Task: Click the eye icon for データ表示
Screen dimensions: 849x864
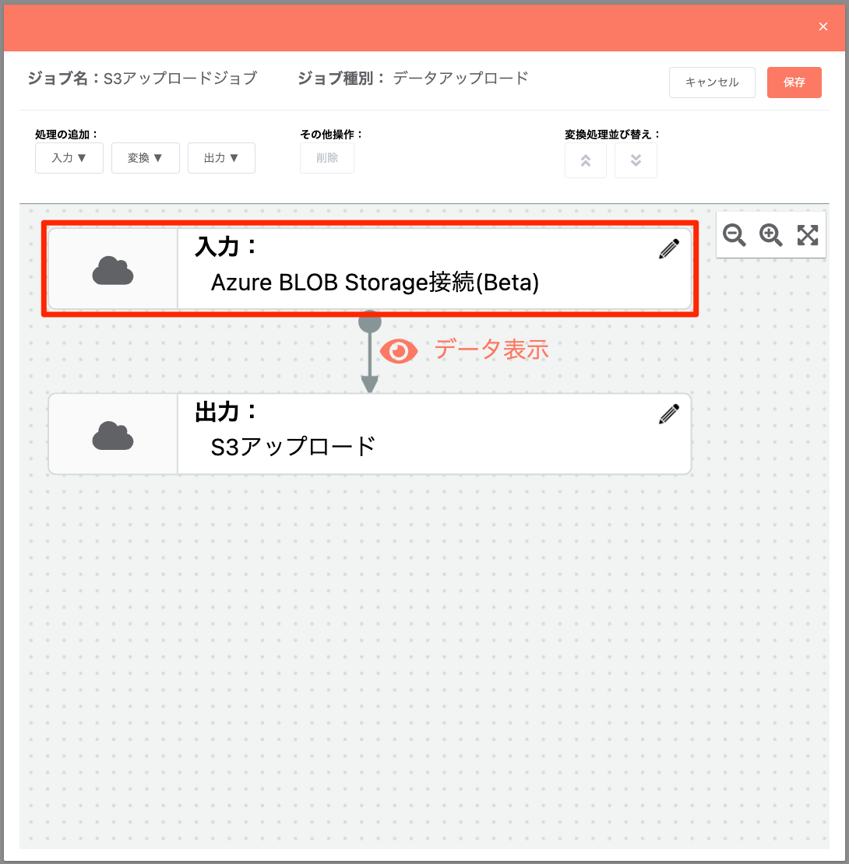Action: (399, 351)
